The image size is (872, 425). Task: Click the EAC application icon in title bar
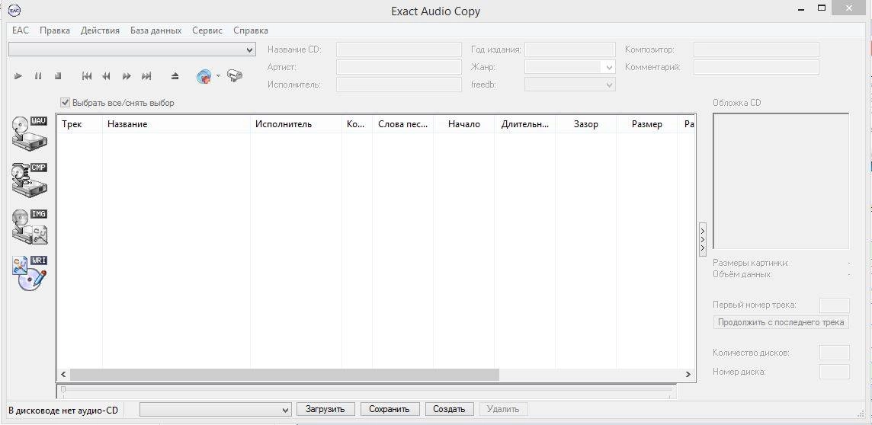pos(15,10)
